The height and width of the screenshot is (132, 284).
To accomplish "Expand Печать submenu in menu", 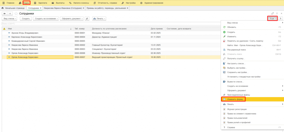I will pos(252,104).
